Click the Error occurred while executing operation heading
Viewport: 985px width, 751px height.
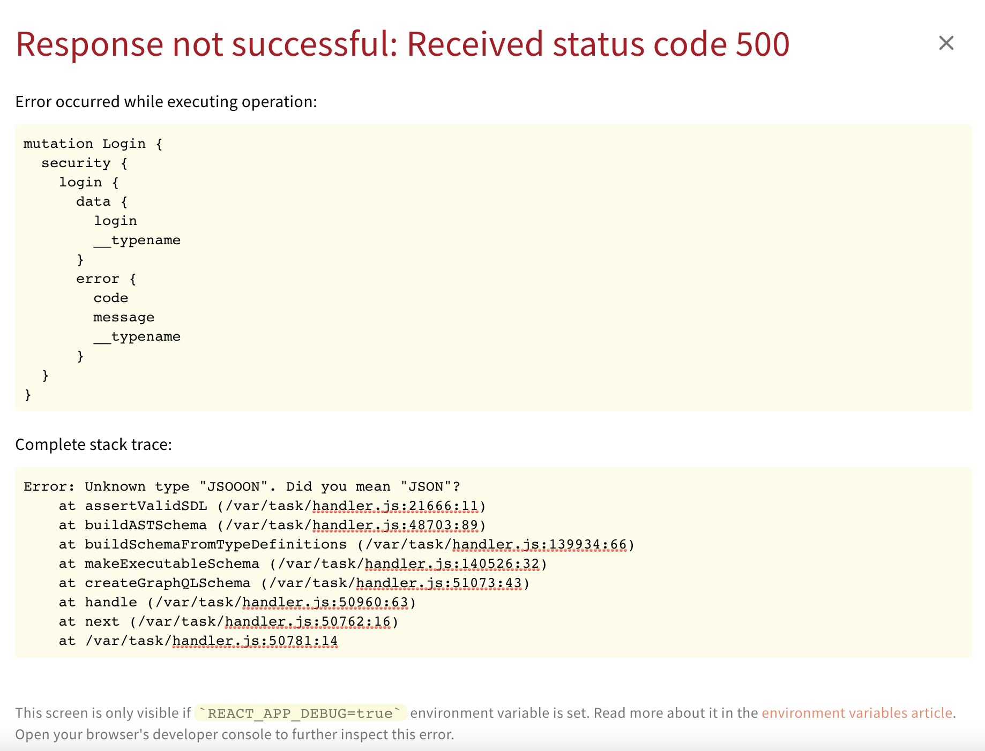coord(166,101)
